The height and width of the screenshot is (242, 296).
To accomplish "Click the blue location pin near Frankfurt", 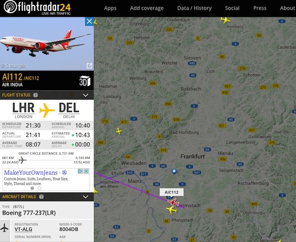I will point(174,171).
